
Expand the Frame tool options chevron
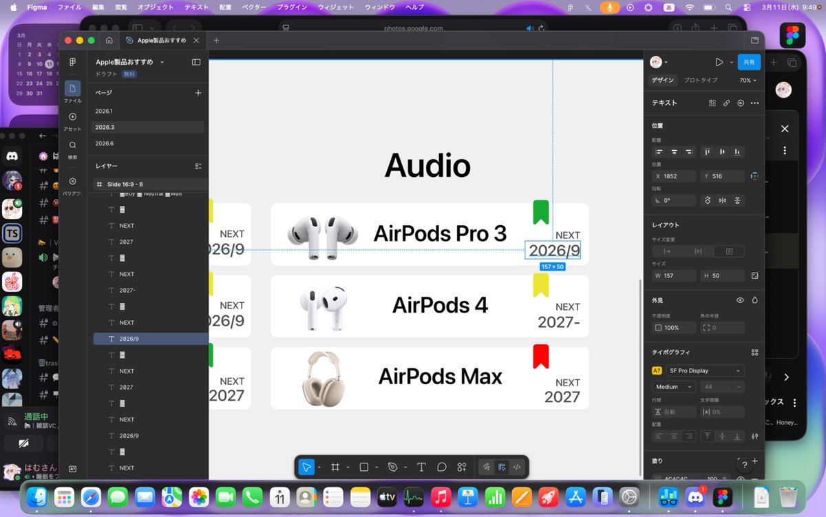coord(348,467)
